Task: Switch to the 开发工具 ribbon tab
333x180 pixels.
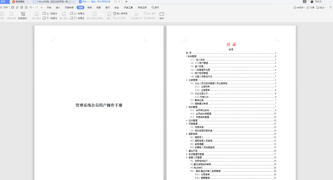Action: [x=128, y=7]
